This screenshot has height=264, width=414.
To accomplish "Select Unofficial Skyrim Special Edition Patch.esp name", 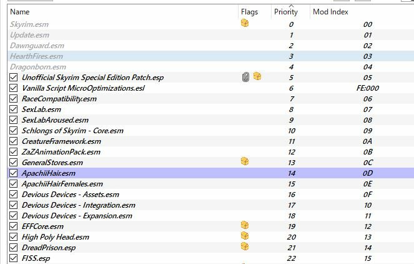I will pyautogui.click(x=92, y=78).
